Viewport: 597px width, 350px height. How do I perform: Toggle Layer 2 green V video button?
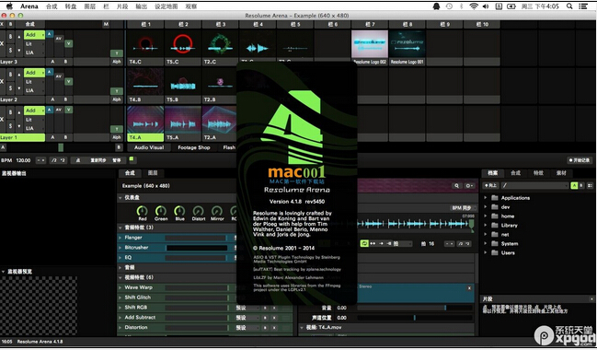pyautogui.click(x=69, y=81)
